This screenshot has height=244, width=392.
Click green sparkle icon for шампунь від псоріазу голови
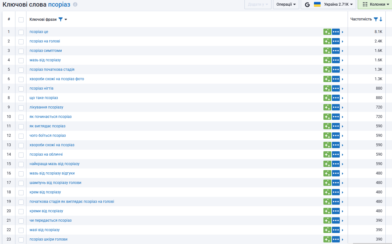[x=327, y=183]
